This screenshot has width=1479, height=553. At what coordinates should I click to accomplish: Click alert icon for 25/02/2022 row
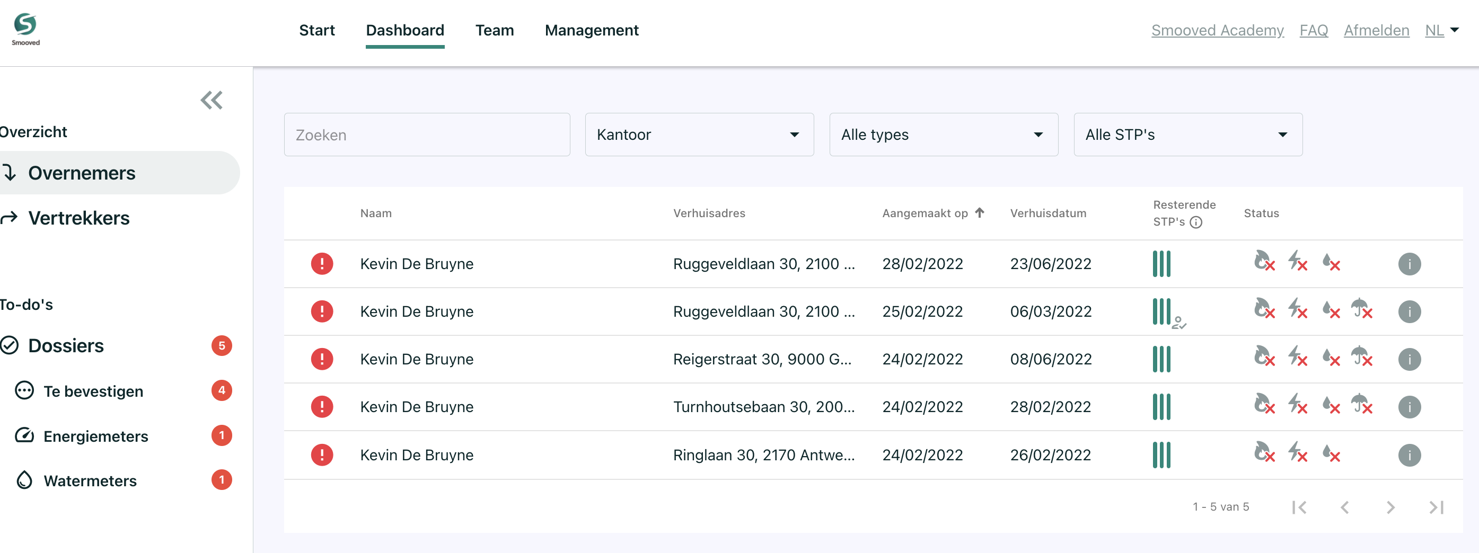pyautogui.click(x=322, y=311)
